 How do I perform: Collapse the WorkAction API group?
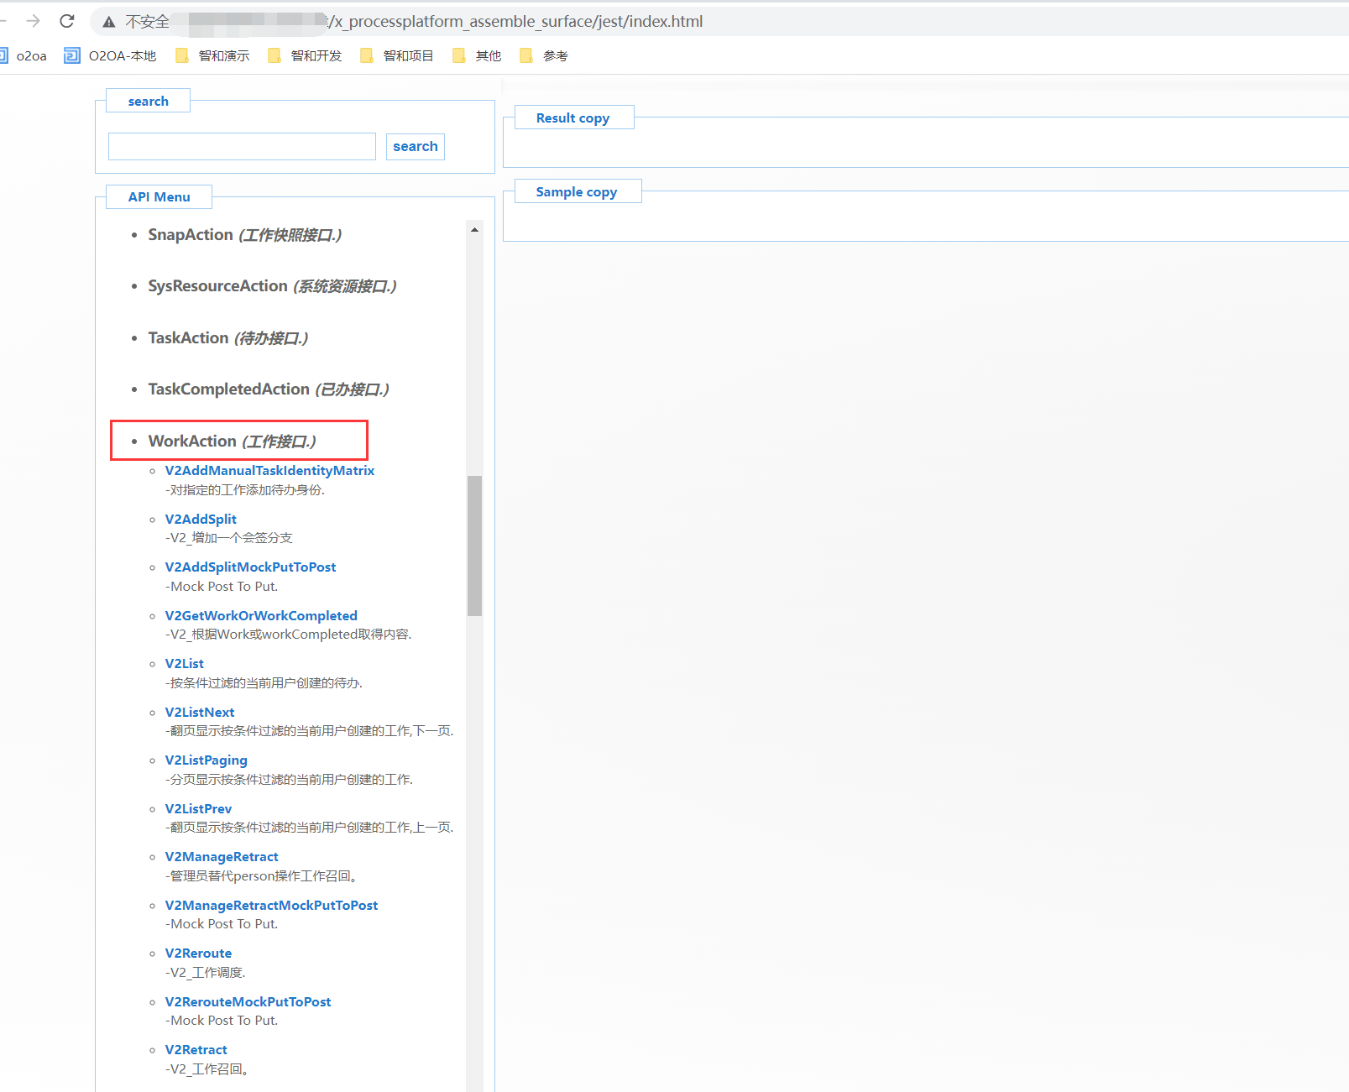point(233,442)
